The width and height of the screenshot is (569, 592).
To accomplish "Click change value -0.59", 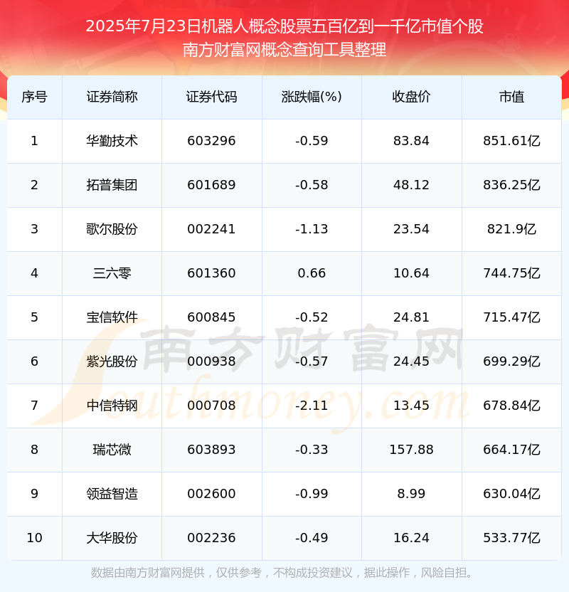I will (x=312, y=141).
